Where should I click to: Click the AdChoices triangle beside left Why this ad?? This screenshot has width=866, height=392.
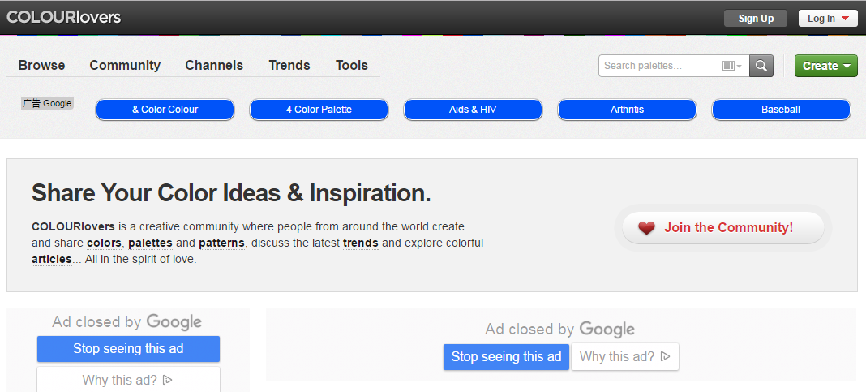pos(168,380)
